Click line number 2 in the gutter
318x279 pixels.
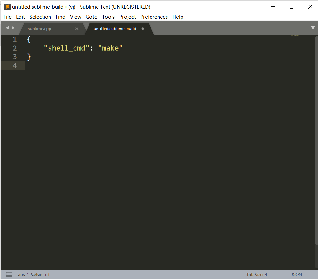tap(15, 48)
